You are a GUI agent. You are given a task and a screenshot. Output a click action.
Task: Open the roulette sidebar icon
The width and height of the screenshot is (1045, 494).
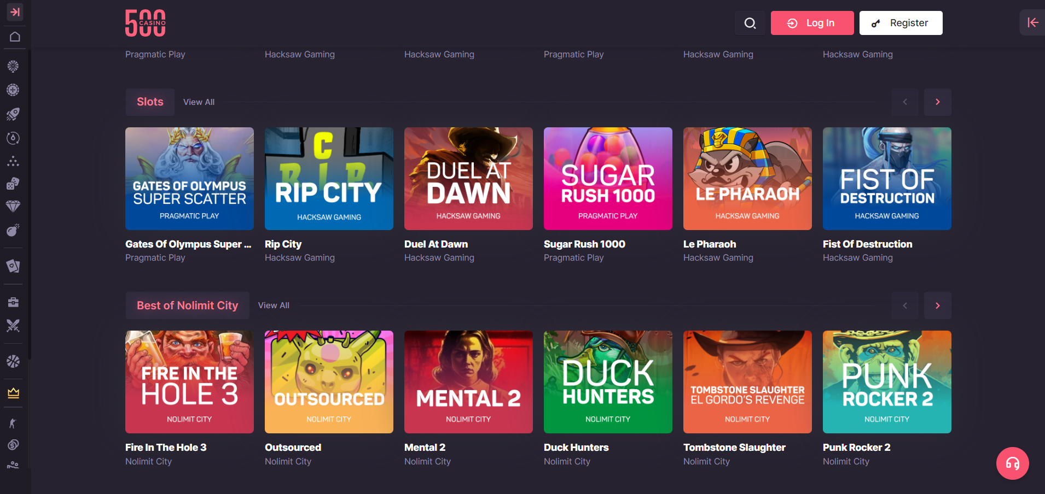(13, 90)
